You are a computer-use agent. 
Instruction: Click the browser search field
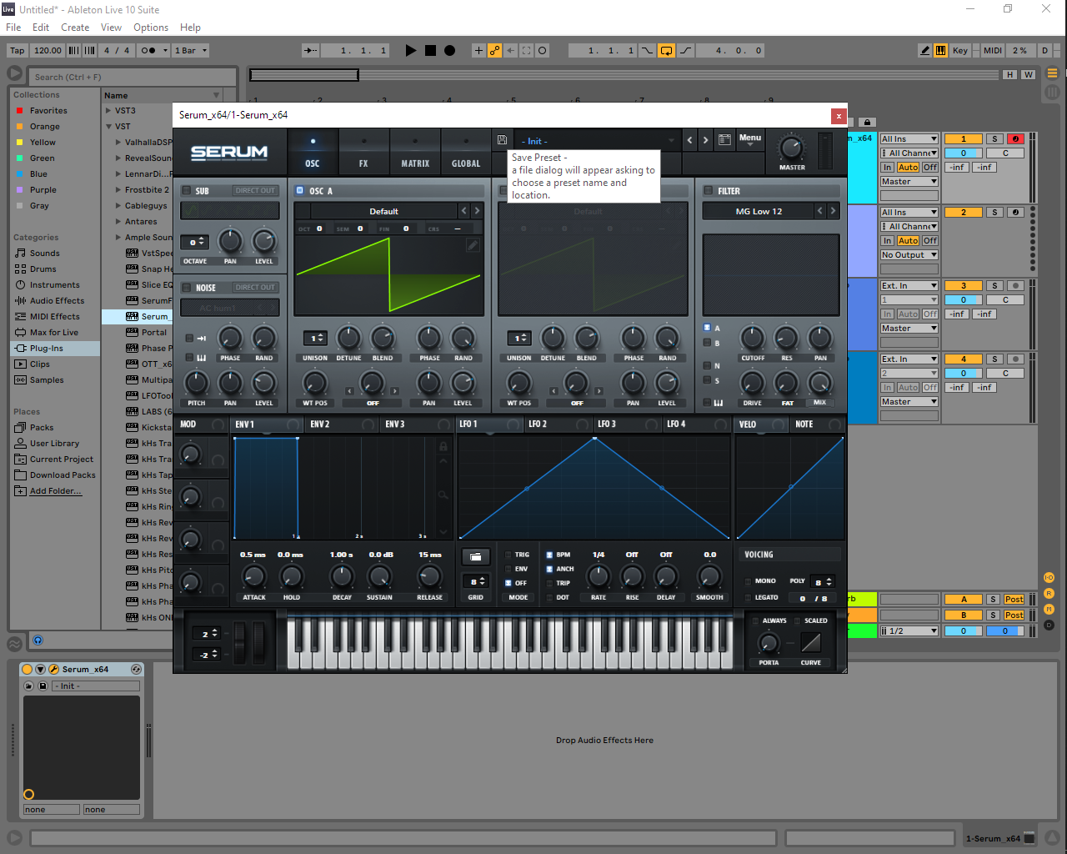(x=133, y=77)
